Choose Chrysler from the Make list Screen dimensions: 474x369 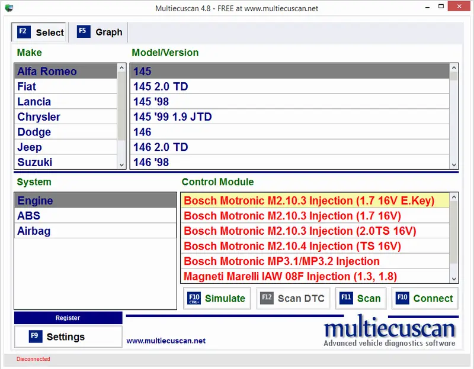coord(66,116)
